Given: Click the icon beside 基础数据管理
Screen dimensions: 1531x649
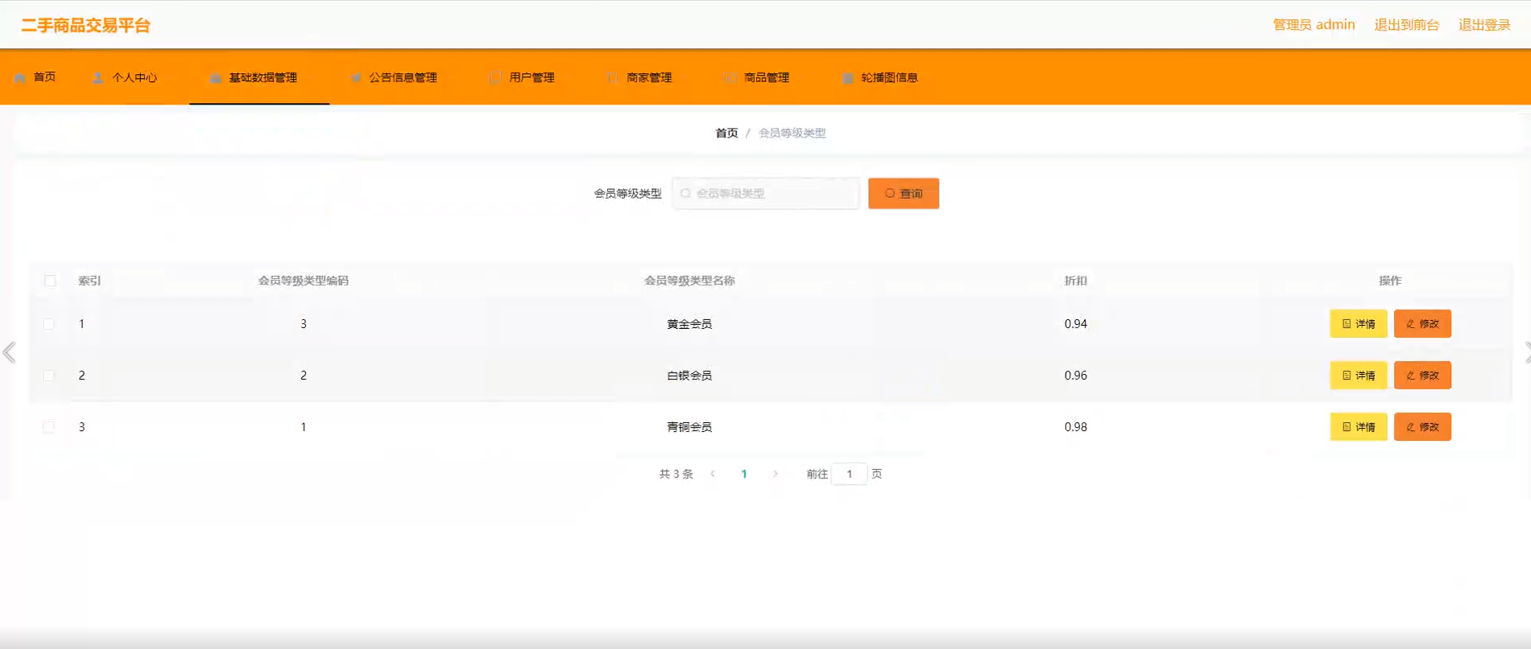Looking at the screenshot, I should coord(215,78).
